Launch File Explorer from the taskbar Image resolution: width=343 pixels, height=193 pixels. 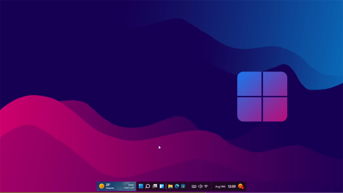click(171, 186)
